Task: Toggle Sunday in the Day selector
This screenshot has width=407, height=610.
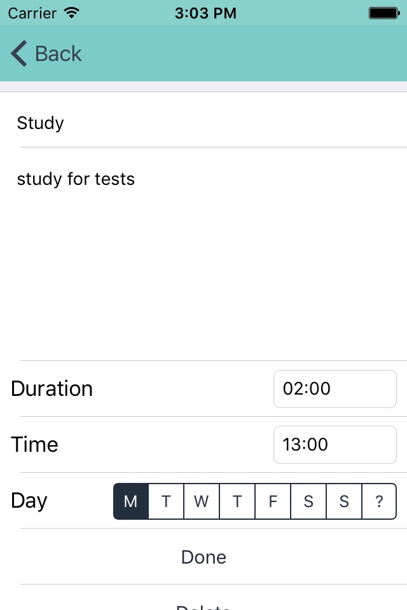Action: click(344, 501)
